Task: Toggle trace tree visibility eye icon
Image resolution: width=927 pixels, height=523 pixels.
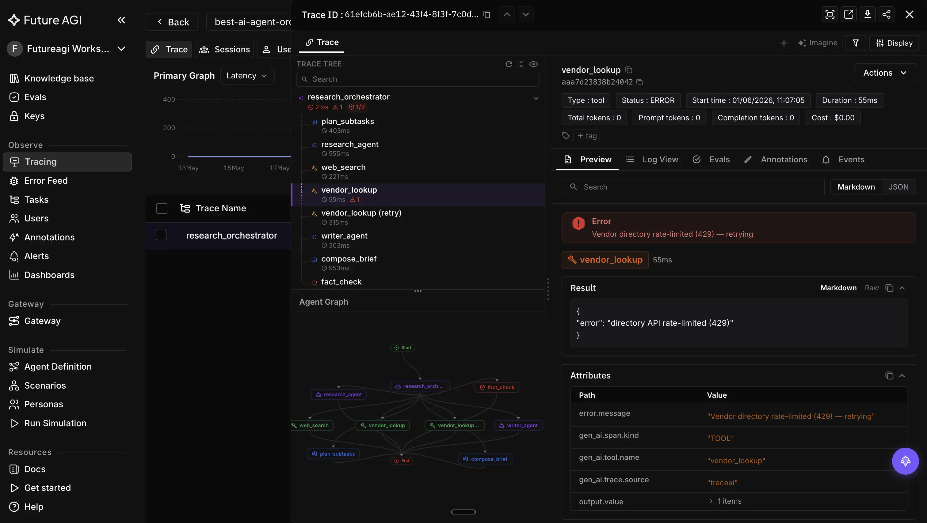Action: [533, 64]
